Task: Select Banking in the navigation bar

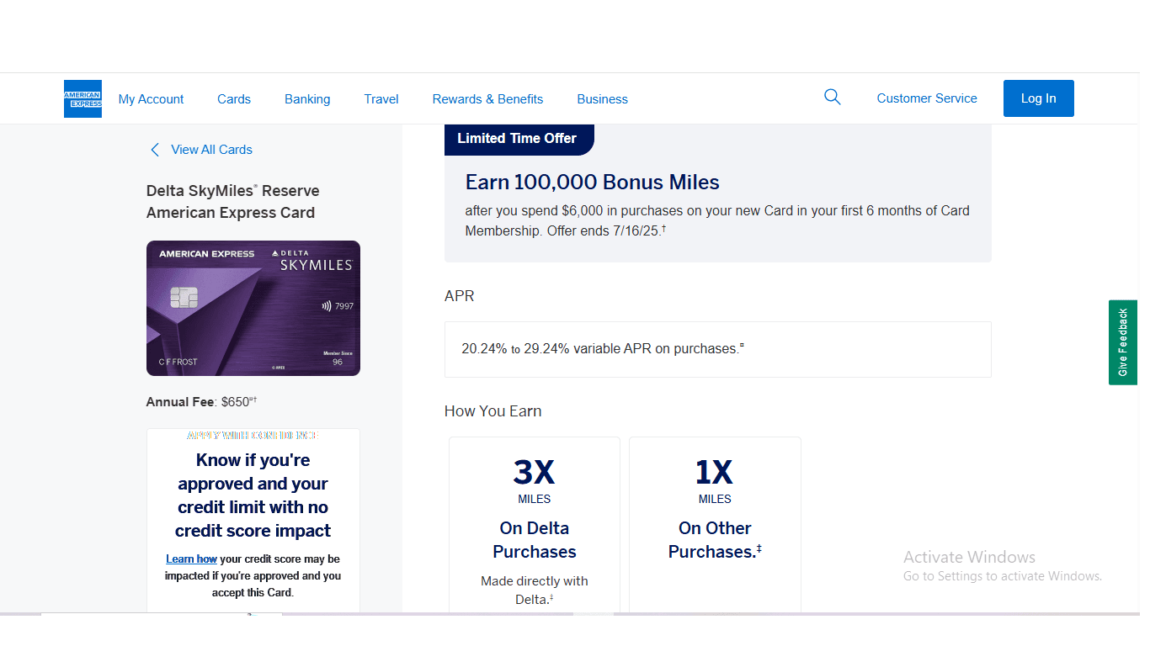Action: click(306, 98)
